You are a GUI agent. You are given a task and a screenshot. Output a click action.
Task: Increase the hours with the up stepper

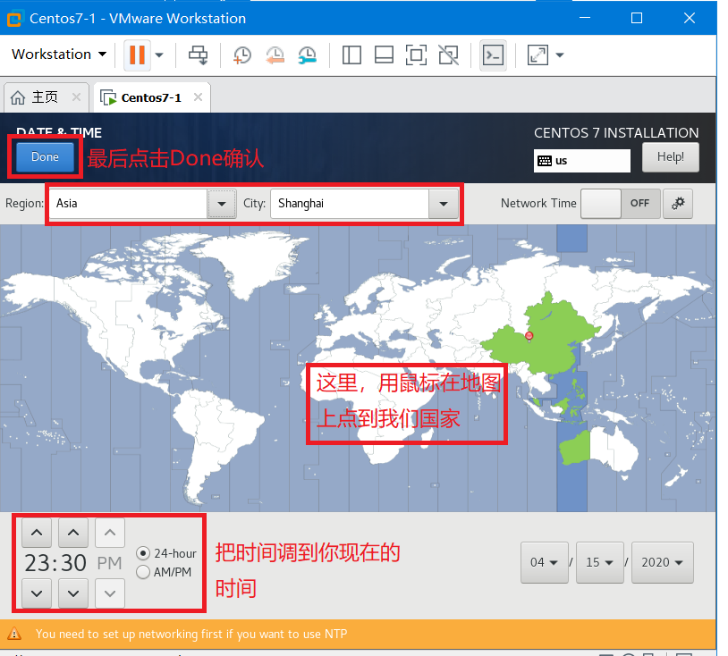pos(36,533)
